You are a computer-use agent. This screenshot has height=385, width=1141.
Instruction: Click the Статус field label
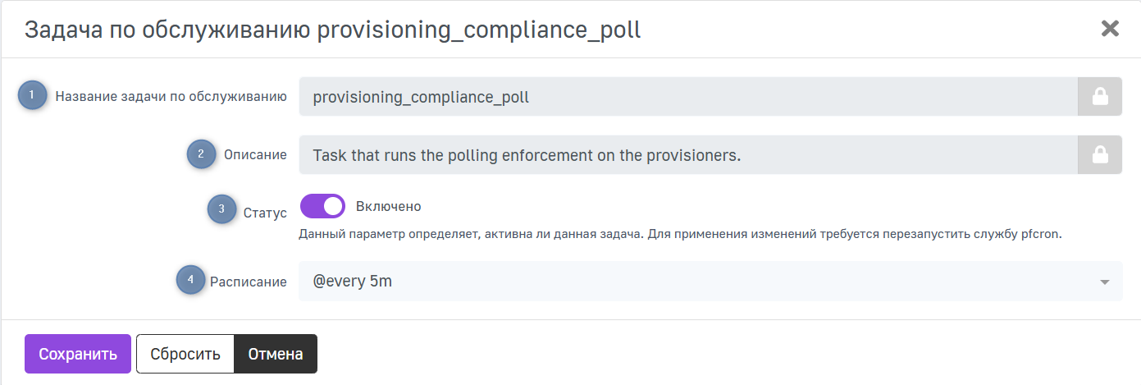(265, 213)
